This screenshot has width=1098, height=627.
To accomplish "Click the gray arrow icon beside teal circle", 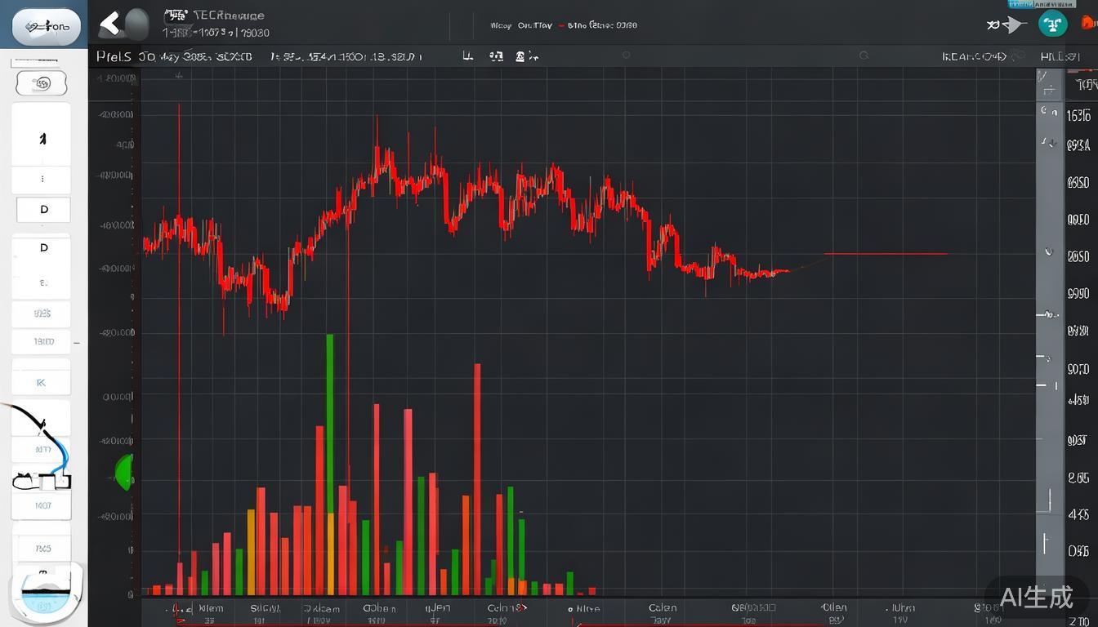I will [1011, 24].
